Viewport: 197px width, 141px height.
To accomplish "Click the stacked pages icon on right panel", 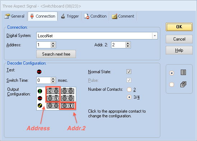I will [183, 84].
